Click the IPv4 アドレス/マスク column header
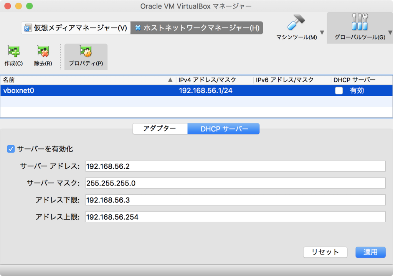Viewport: 393px width, 276px height. click(214, 80)
